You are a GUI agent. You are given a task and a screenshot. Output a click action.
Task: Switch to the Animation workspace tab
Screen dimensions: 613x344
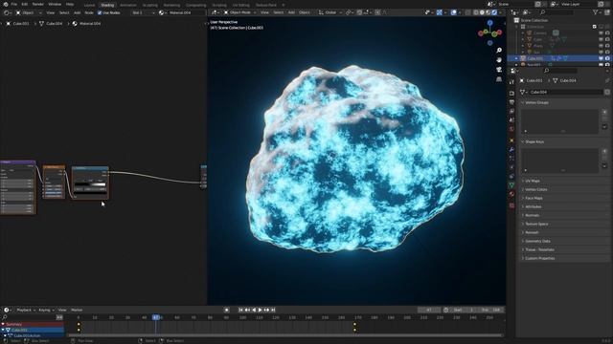pyautogui.click(x=128, y=5)
